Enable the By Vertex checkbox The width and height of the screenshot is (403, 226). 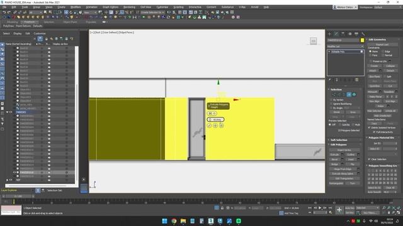(x=331, y=100)
